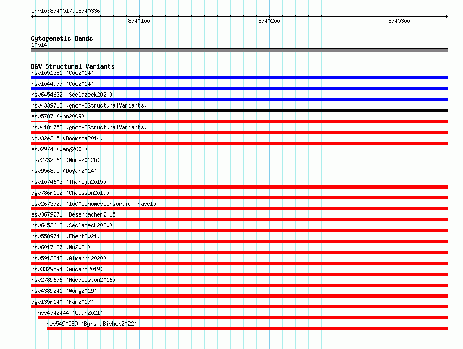
Task: Click the red bar under nsv6017187
Action: 239,252
